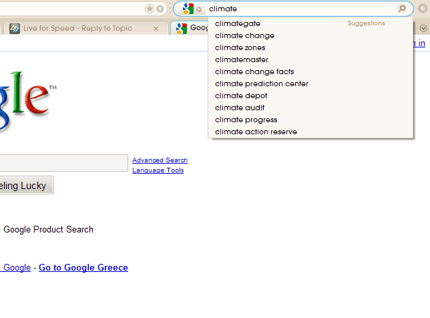Select the "climate change facts" suggestion
Viewport: 430px width, 318px height.
pos(310,72)
